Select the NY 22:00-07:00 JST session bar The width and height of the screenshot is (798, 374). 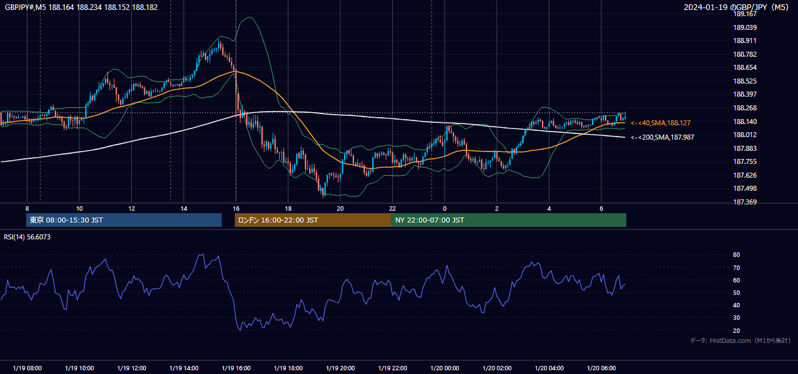[x=509, y=220]
